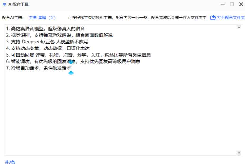
Task: Minimize the AI配音工具 window
Action: click(x=222, y=4)
